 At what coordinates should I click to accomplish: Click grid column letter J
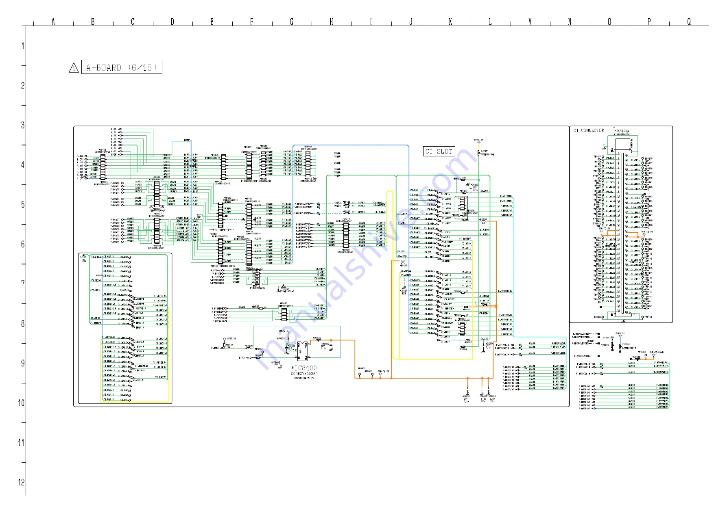coord(410,22)
